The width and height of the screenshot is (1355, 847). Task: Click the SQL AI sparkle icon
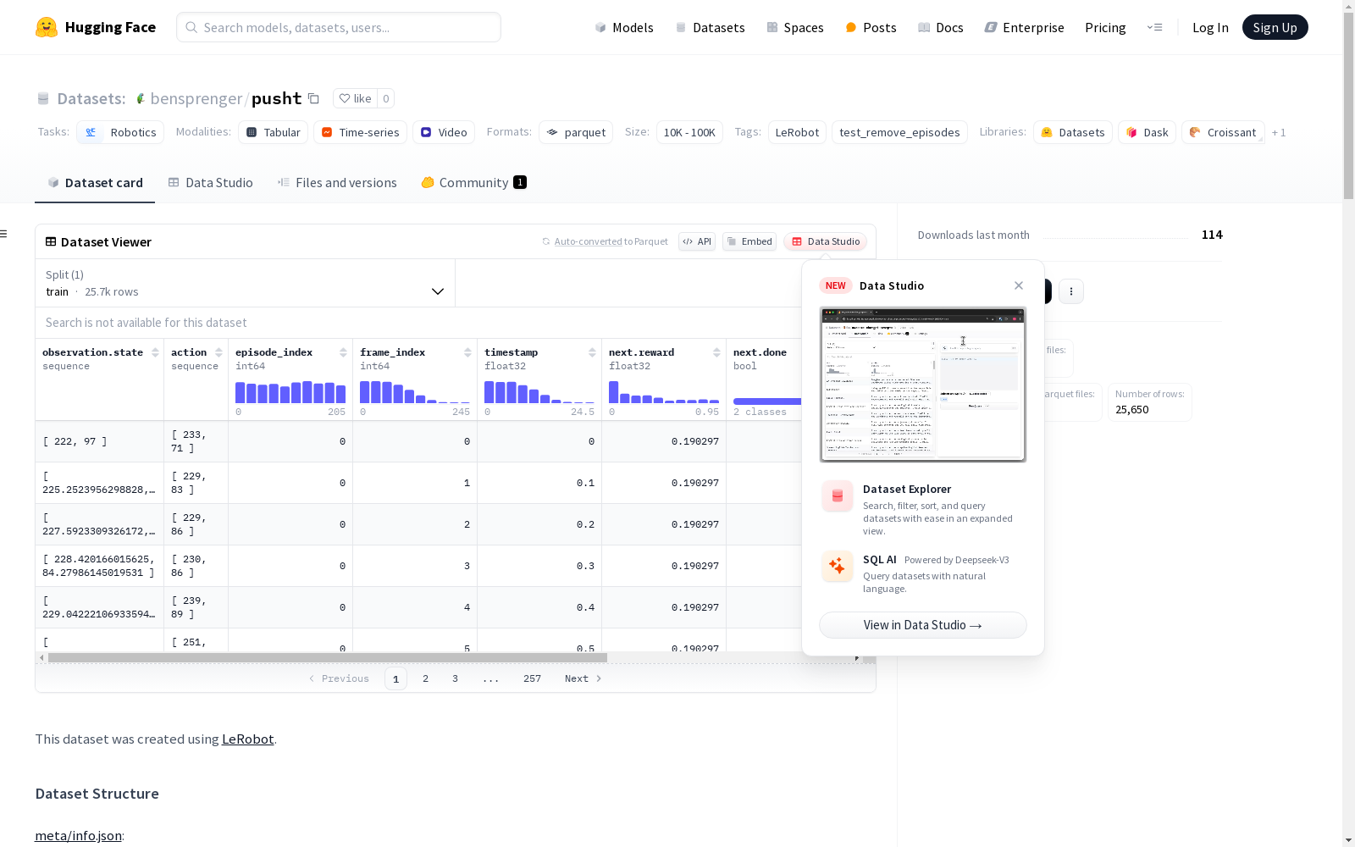[x=837, y=567]
